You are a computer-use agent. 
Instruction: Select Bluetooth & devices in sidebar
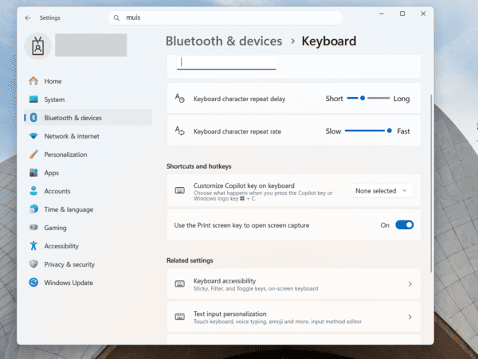[x=88, y=118]
